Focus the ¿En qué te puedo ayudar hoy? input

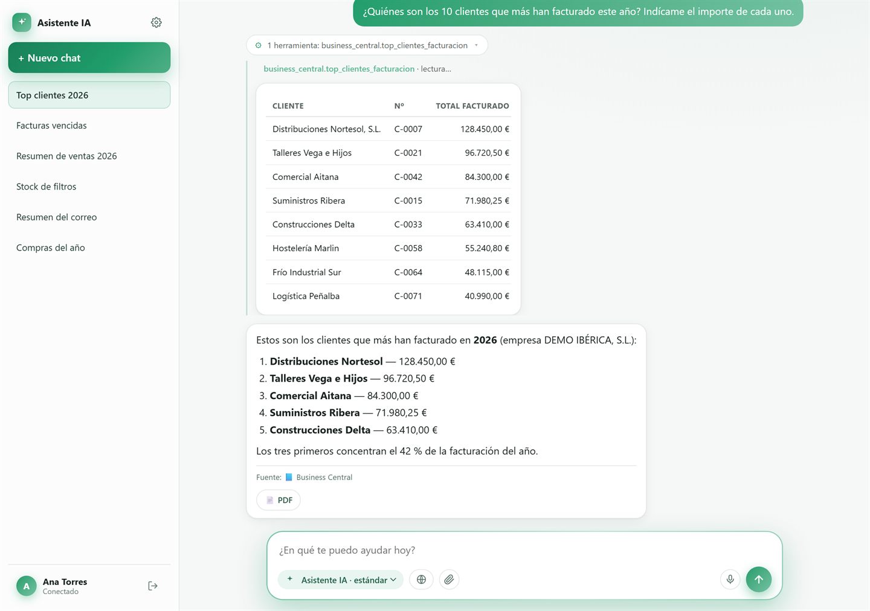tap(524, 550)
